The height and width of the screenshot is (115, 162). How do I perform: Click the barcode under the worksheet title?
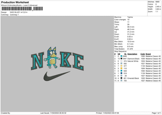tap(16, 9)
